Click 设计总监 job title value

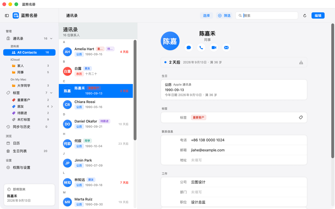[198, 202]
